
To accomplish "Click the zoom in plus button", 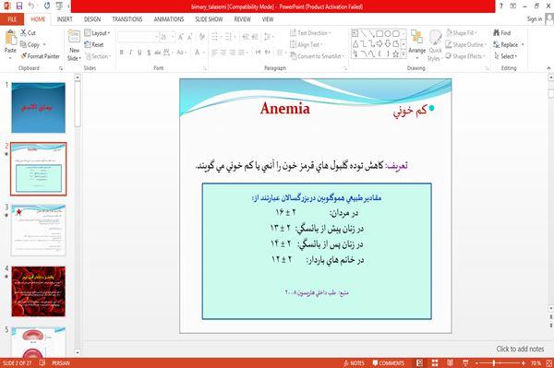I will tap(524, 363).
